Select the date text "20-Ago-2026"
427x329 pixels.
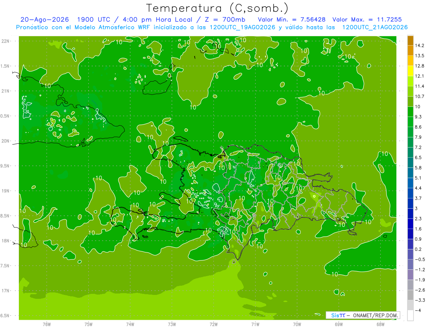(44, 20)
